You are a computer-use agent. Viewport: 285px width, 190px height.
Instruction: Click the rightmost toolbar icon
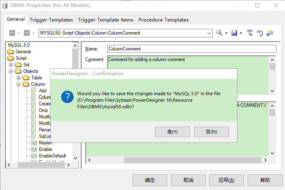[x=270, y=33]
